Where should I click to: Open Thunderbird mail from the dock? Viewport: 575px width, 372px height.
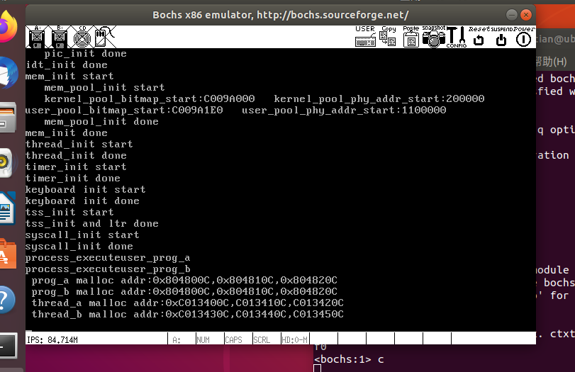(7, 72)
